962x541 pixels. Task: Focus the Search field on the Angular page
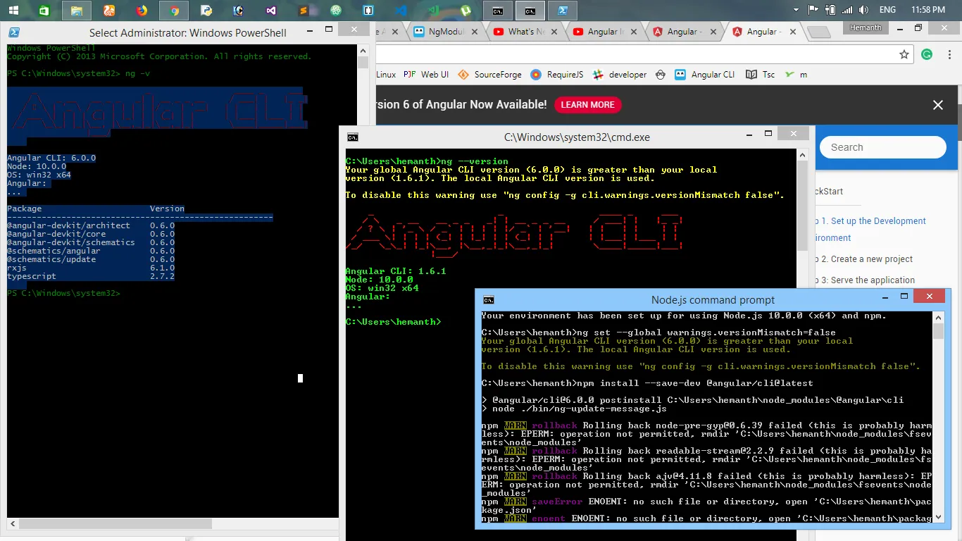[x=882, y=147]
